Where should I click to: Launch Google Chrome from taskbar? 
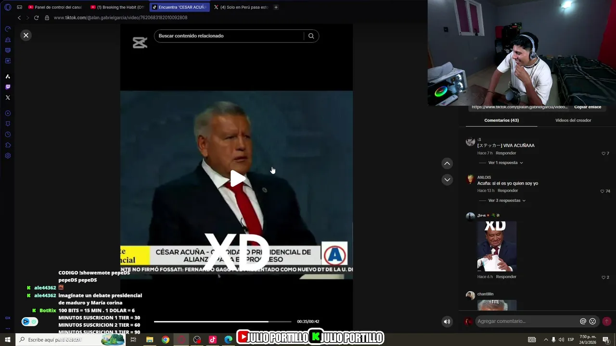166,340
